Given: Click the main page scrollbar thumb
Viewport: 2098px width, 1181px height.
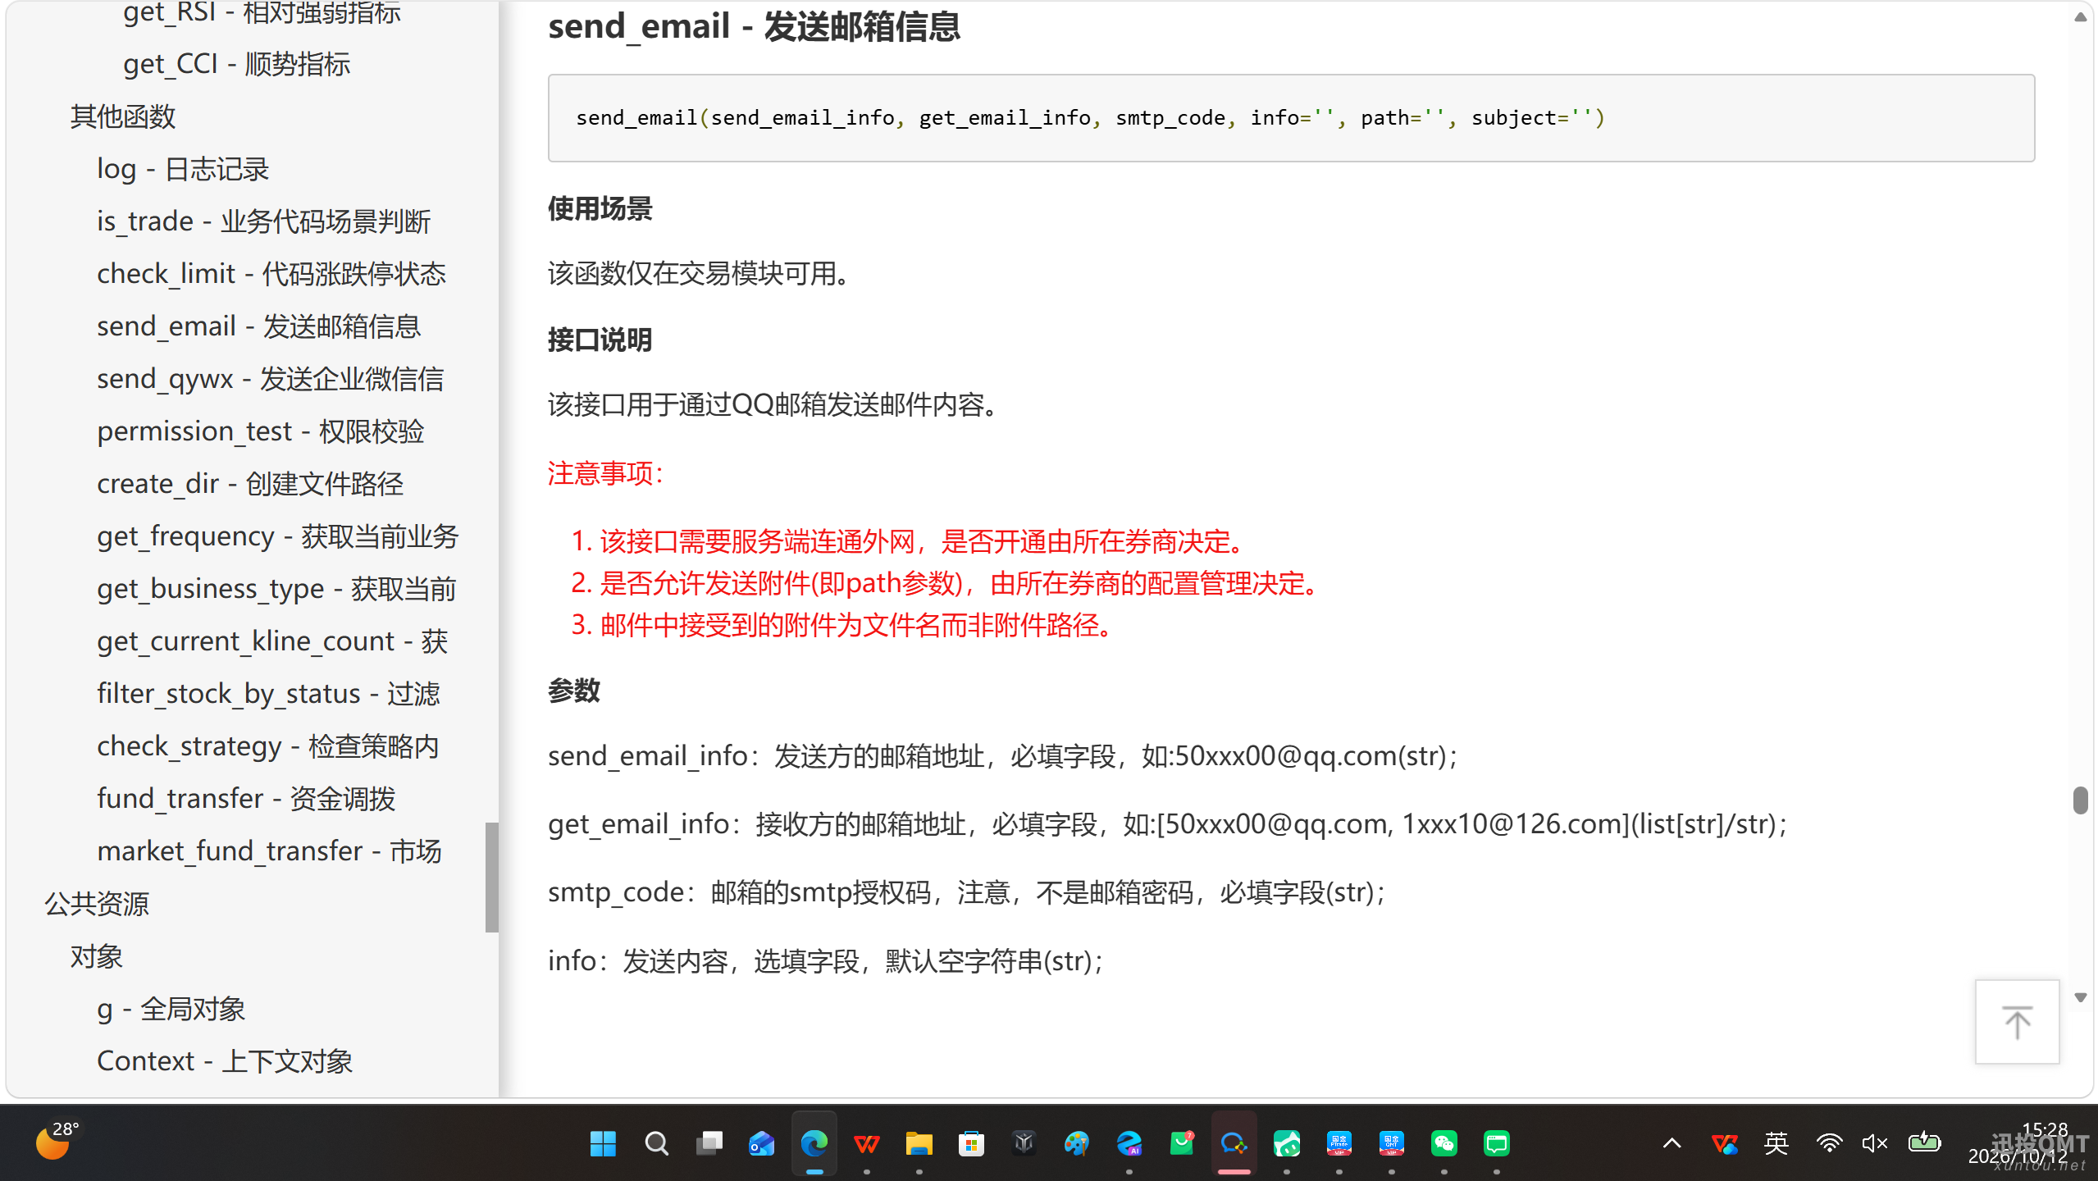Looking at the screenshot, I should click(2080, 800).
